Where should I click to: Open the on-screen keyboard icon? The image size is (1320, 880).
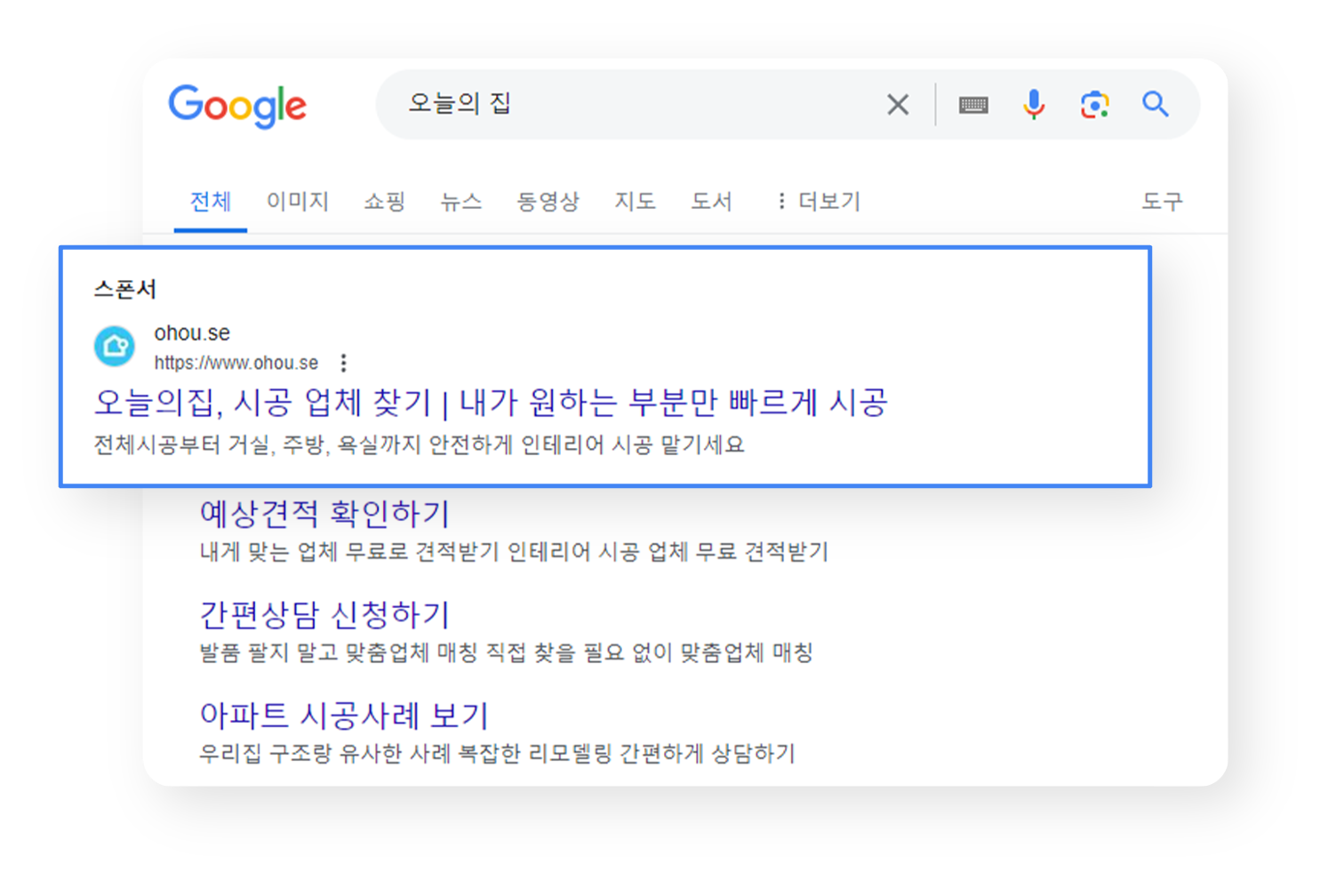pos(973,105)
